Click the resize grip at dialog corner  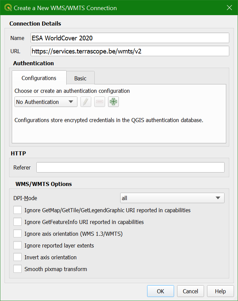coord(235,299)
